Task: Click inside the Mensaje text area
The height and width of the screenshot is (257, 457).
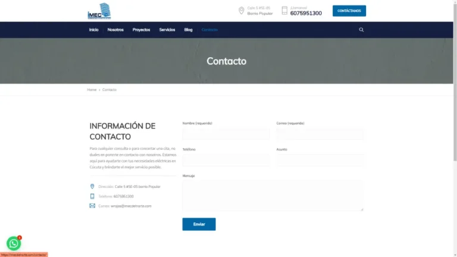Action: (273, 196)
